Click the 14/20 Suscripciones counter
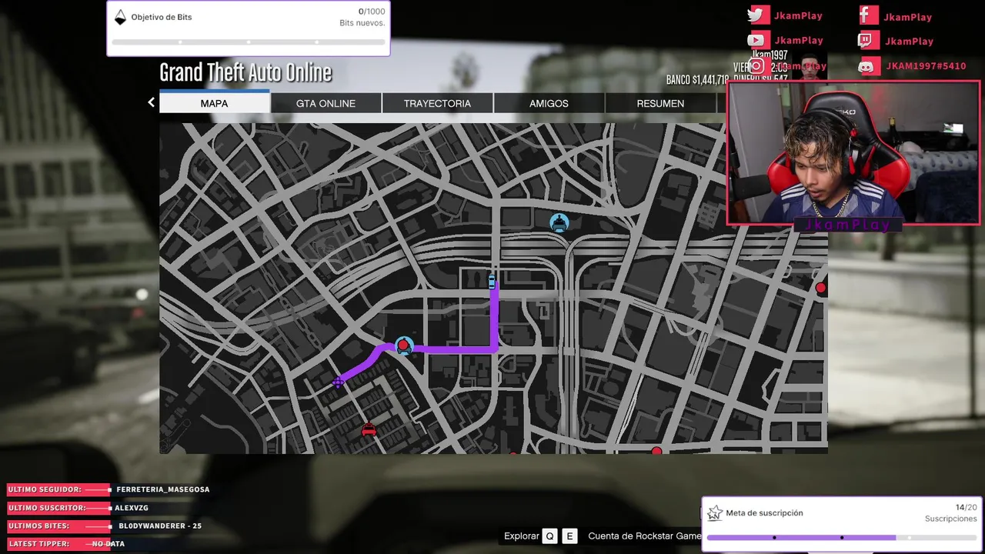The image size is (985, 554). (950, 512)
